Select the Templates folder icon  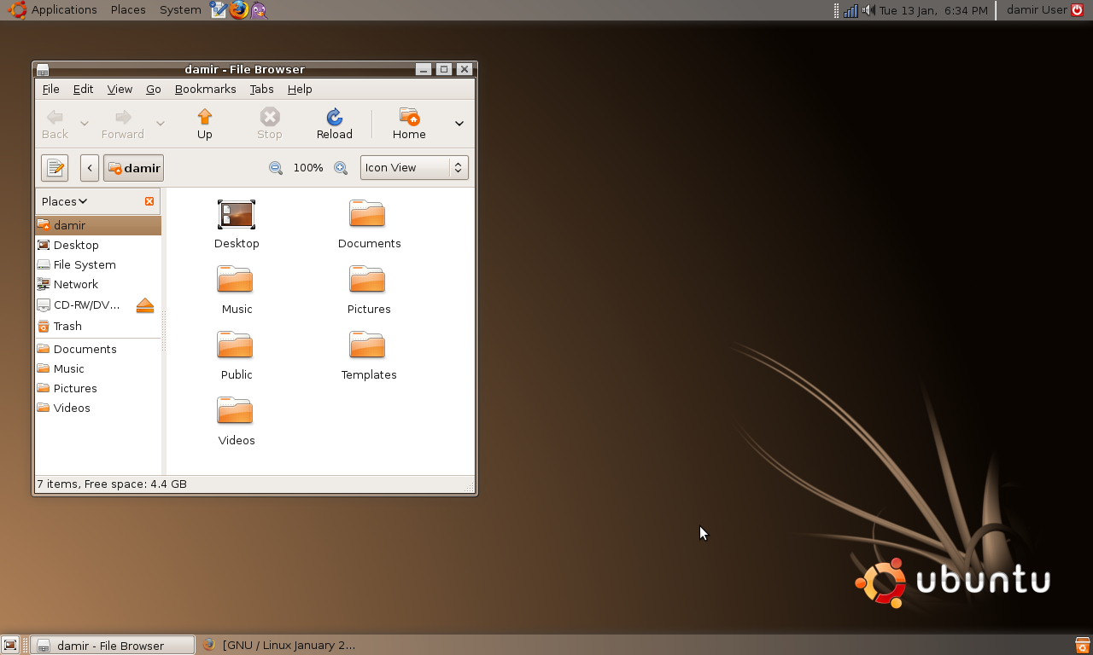pyautogui.click(x=367, y=345)
